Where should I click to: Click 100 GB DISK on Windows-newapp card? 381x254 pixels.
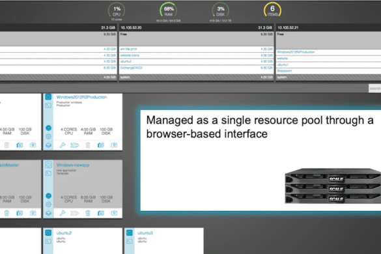click(106, 199)
